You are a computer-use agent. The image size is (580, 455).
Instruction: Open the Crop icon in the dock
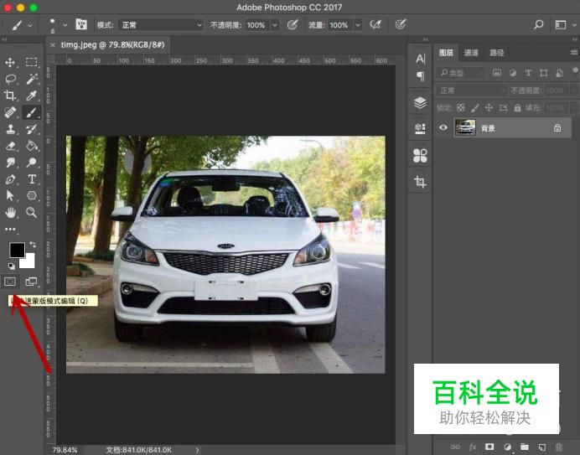(x=420, y=182)
